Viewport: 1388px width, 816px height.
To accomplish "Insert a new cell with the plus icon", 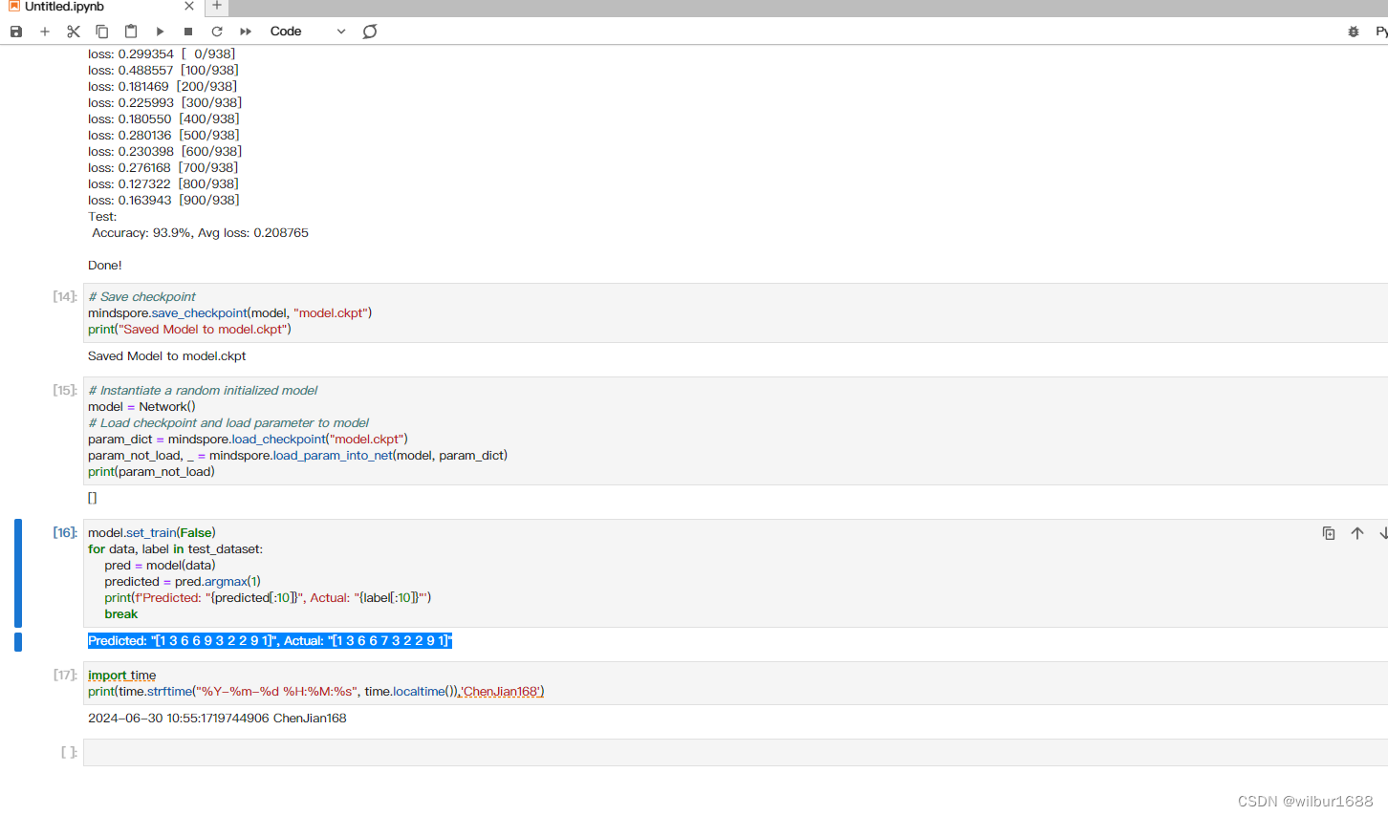I will [45, 32].
